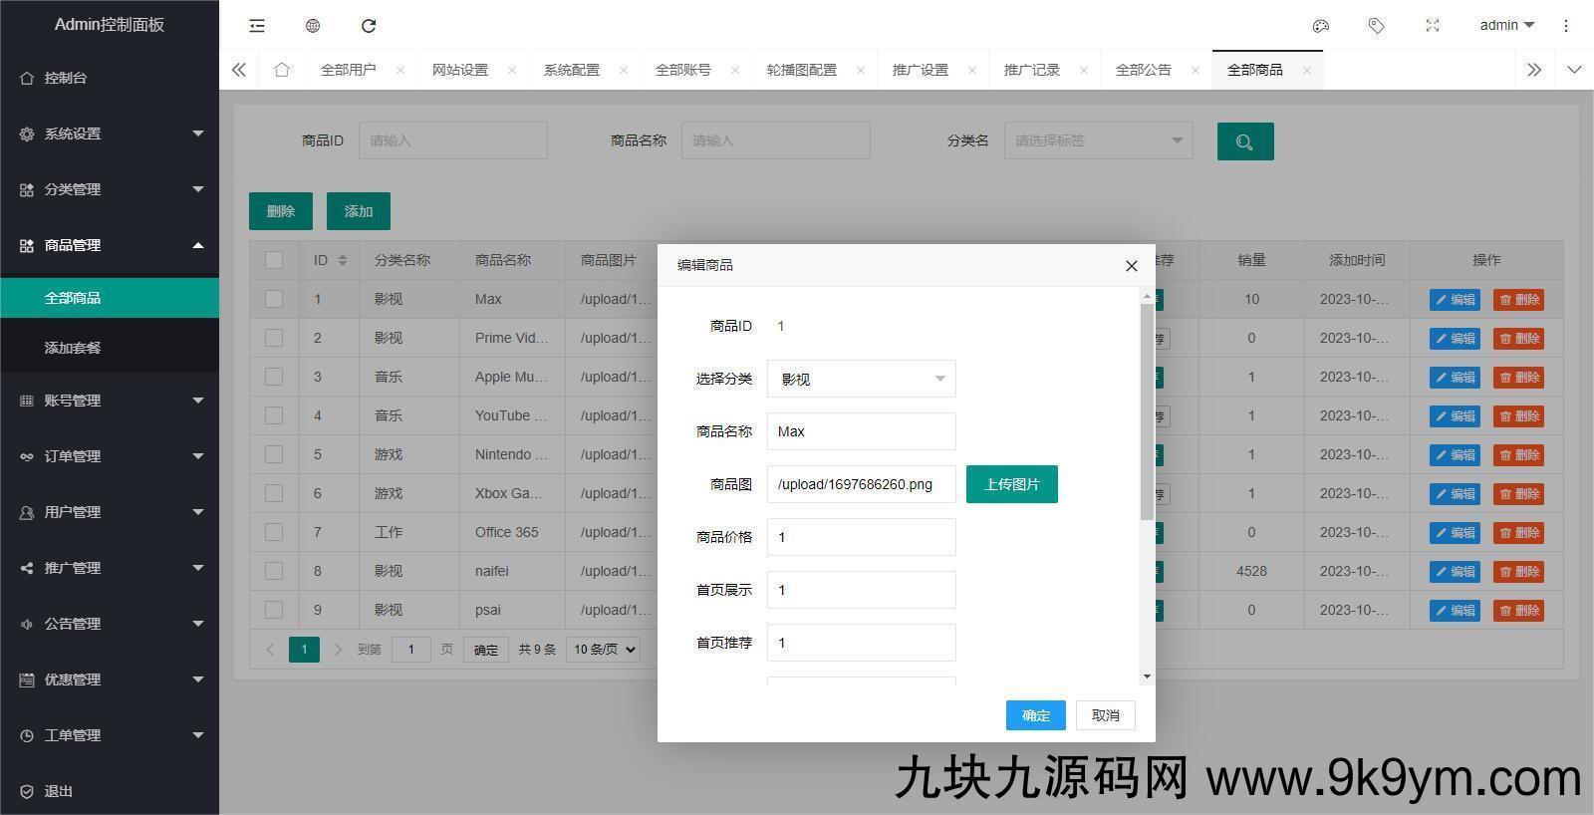Click the 上传图片 upload button
Image resolution: width=1594 pixels, height=815 pixels.
pos(1011,484)
